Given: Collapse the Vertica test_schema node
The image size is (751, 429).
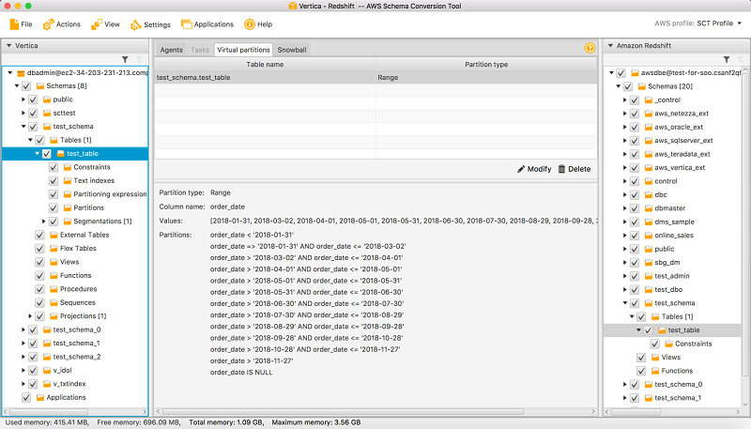Looking at the screenshot, I should [x=23, y=127].
